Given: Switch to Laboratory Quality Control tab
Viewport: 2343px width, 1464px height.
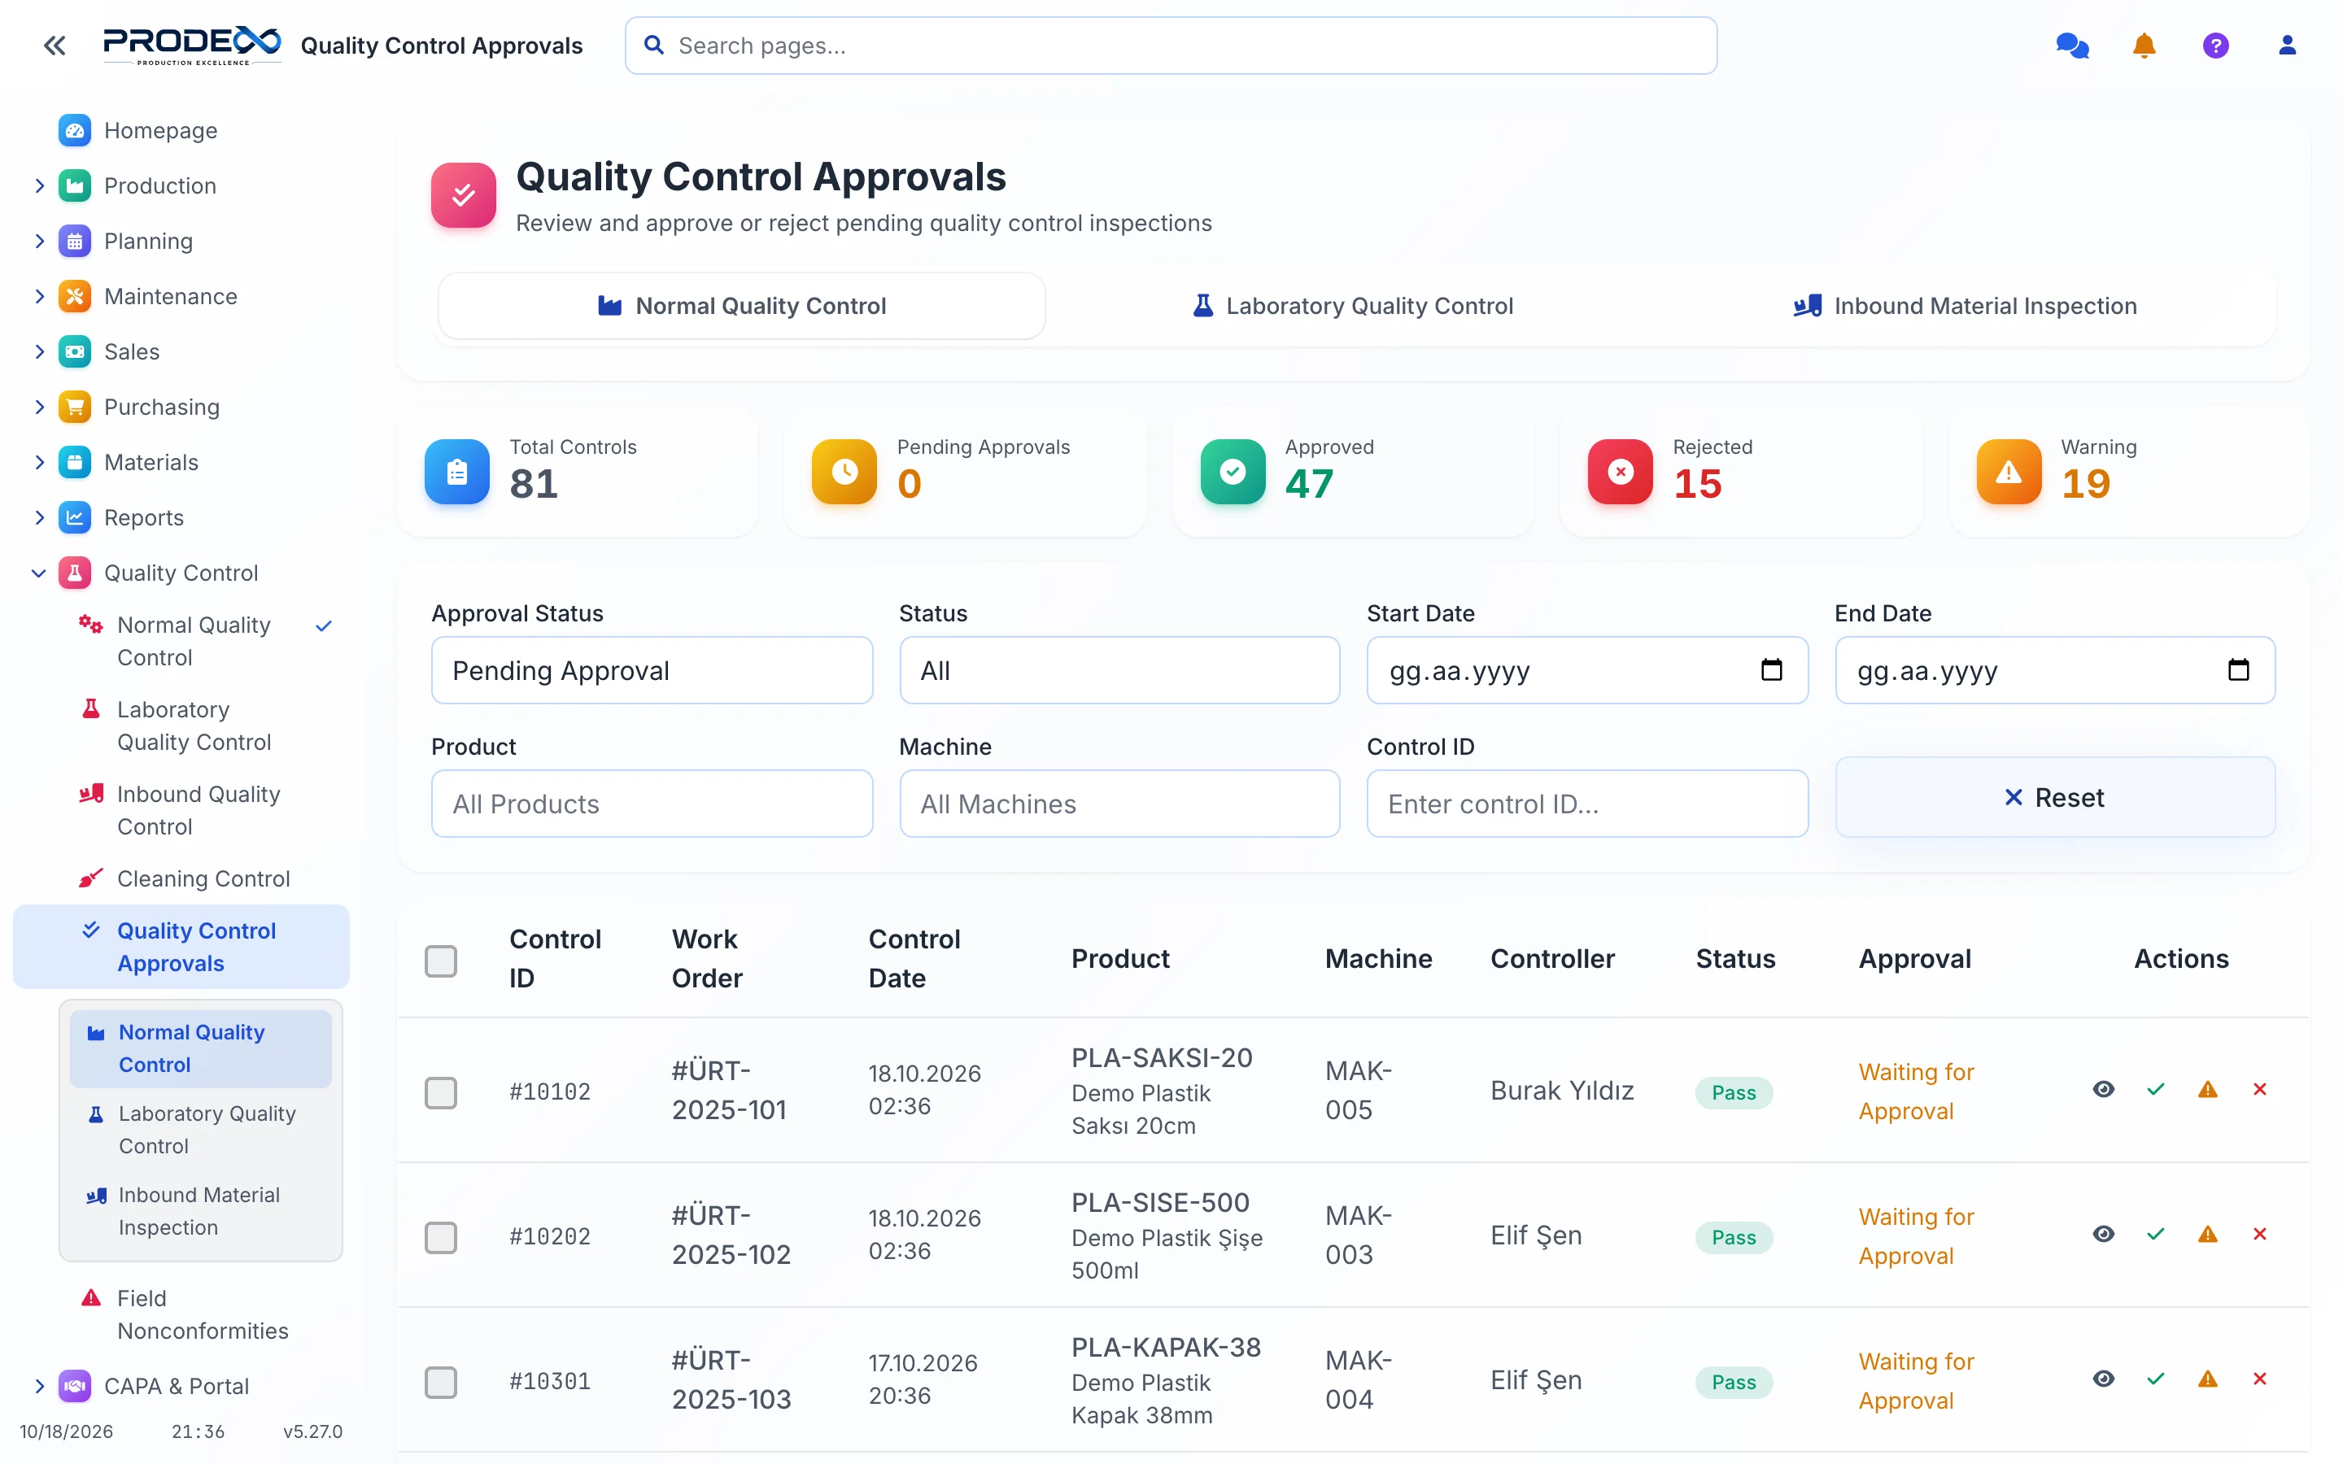Looking at the screenshot, I should [x=1353, y=306].
